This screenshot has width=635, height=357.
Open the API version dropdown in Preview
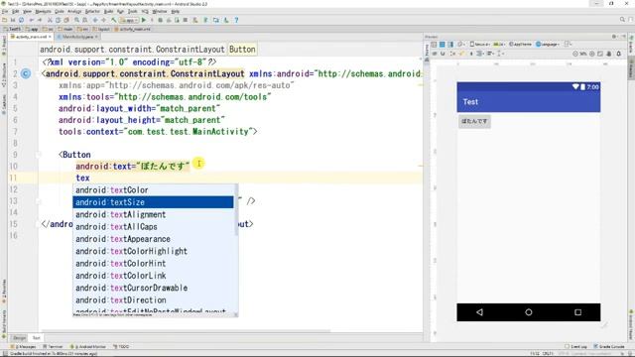(x=499, y=45)
